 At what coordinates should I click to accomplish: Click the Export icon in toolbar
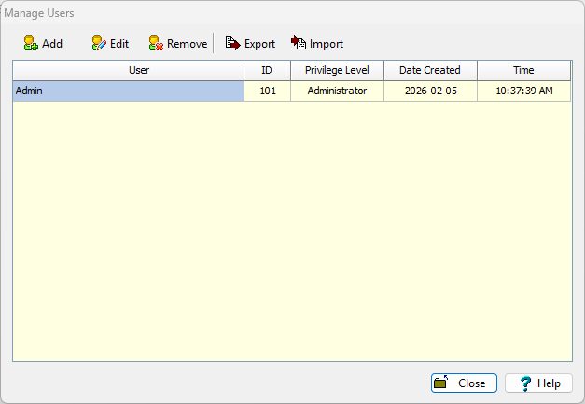(x=233, y=43)
